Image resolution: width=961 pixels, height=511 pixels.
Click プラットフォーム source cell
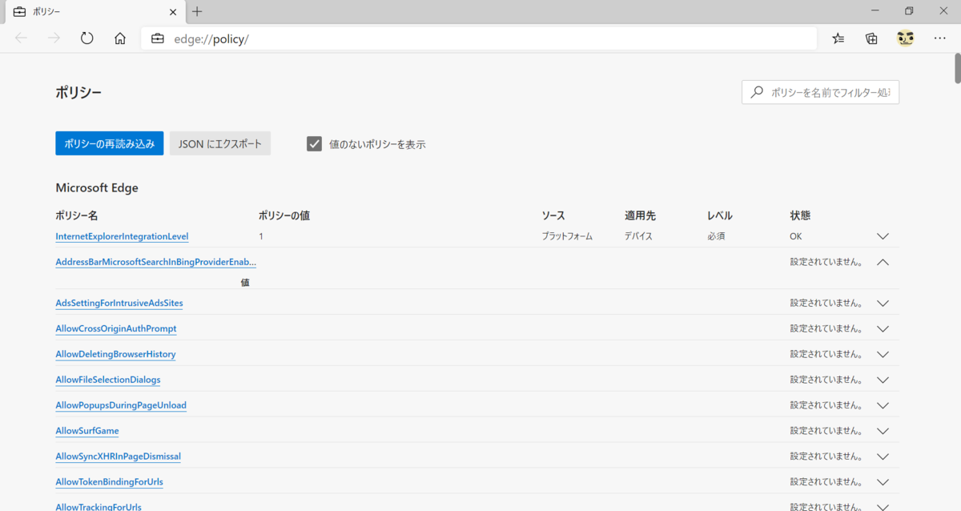[x=567, y=236]
